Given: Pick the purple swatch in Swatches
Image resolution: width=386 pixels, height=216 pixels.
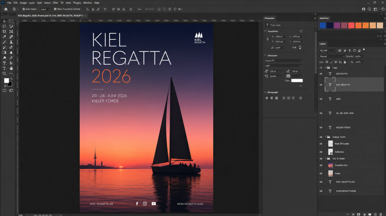Looking at the screenshot, I should (x=337, y=25).
